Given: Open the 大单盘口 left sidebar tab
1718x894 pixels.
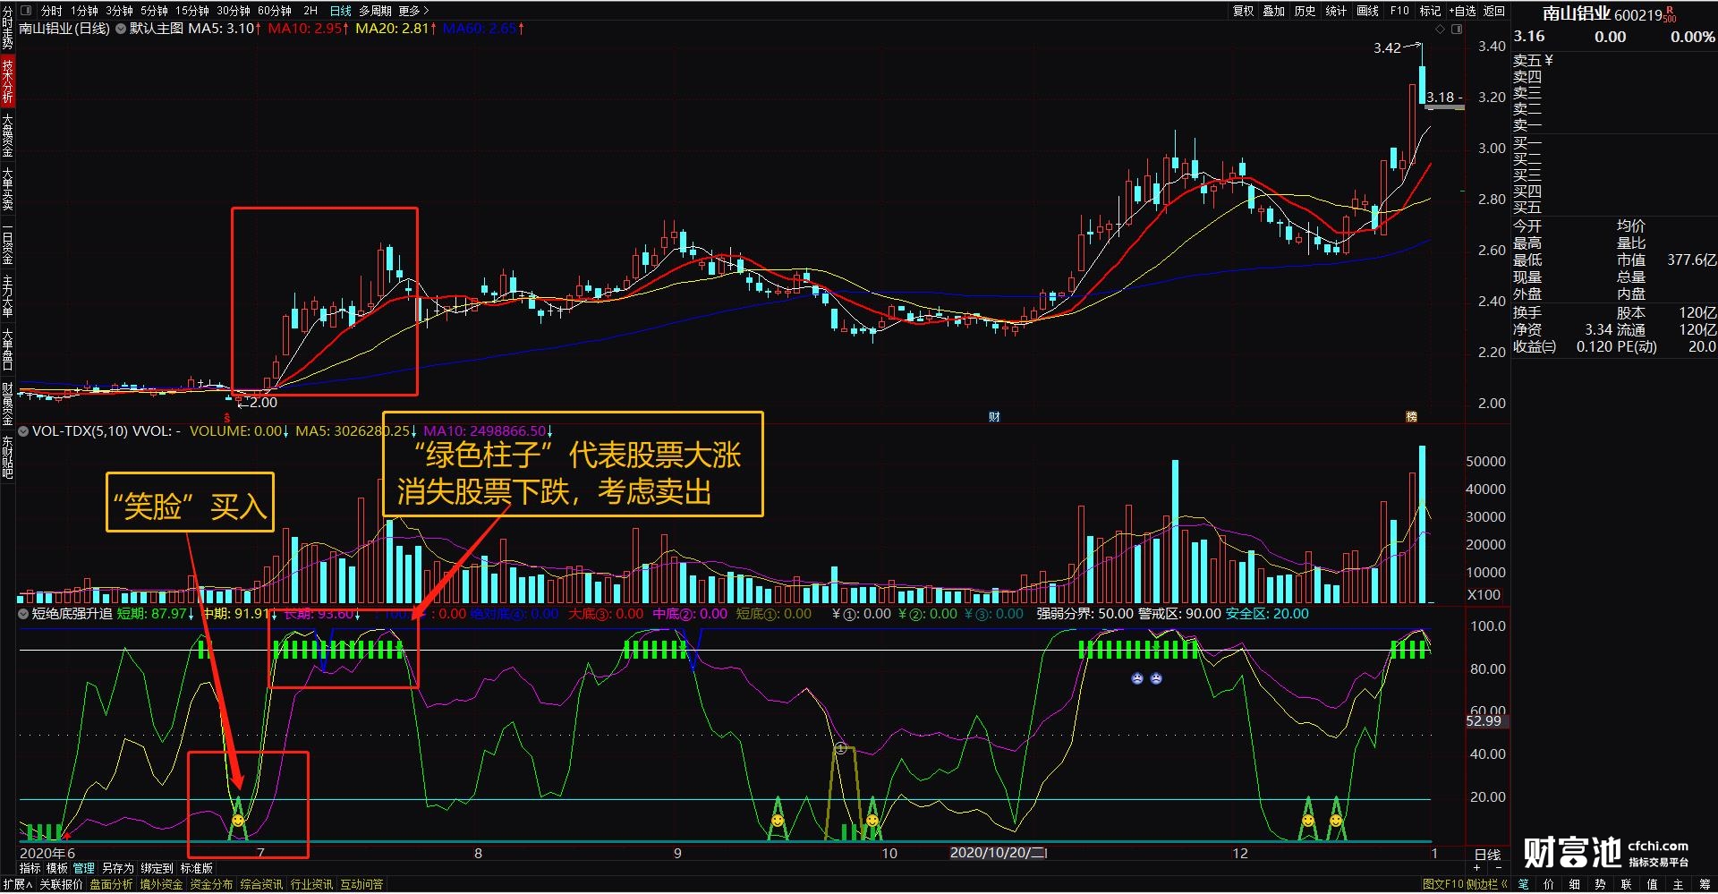Looking at the screenshot, I should pos(7,350).
